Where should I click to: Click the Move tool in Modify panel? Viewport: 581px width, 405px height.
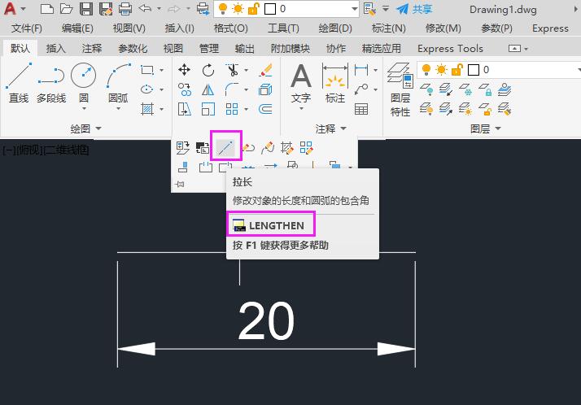pyautogui.click(x=184, y=70)
